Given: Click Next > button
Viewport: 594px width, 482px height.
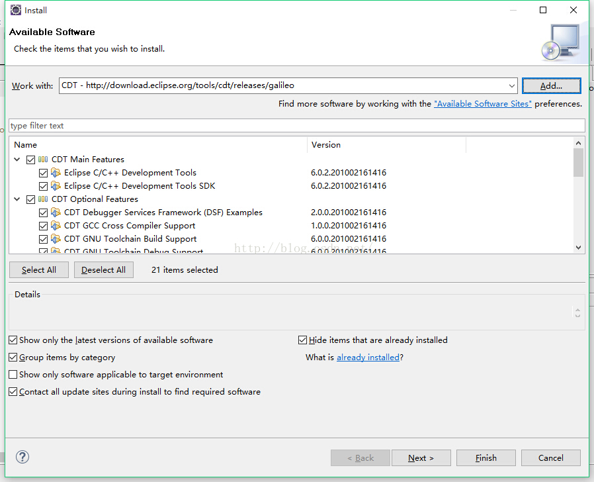Looking at the screenshot, I should point(421,458).
